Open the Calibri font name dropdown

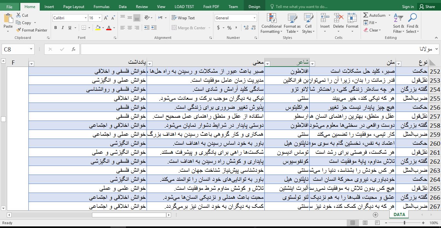[x=86, y=18]
